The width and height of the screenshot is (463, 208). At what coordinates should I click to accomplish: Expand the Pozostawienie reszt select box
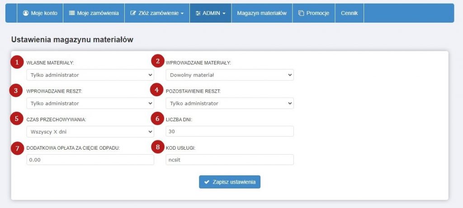click(x=230, y=103)
